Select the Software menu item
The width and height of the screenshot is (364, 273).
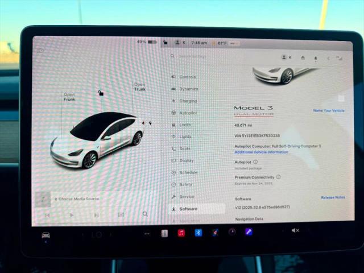(197, 209)
